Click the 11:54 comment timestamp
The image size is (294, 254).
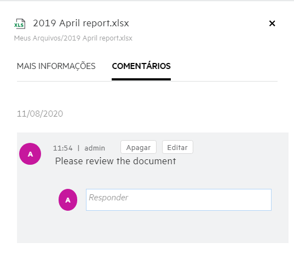click(62, 148)
